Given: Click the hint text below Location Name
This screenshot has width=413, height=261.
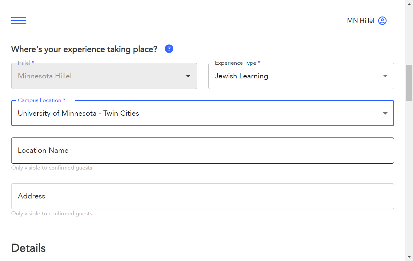Looking at the screenshot, I should pyautogui.click(x=52, y=168).
